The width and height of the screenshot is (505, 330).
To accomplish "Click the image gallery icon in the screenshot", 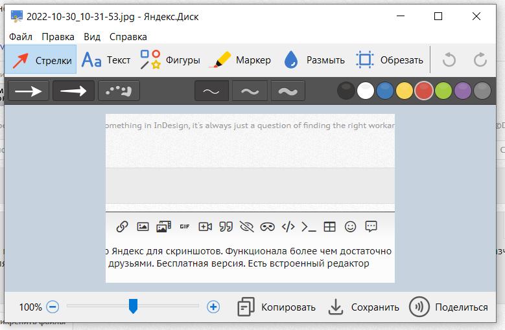I will tap(163, 227).
